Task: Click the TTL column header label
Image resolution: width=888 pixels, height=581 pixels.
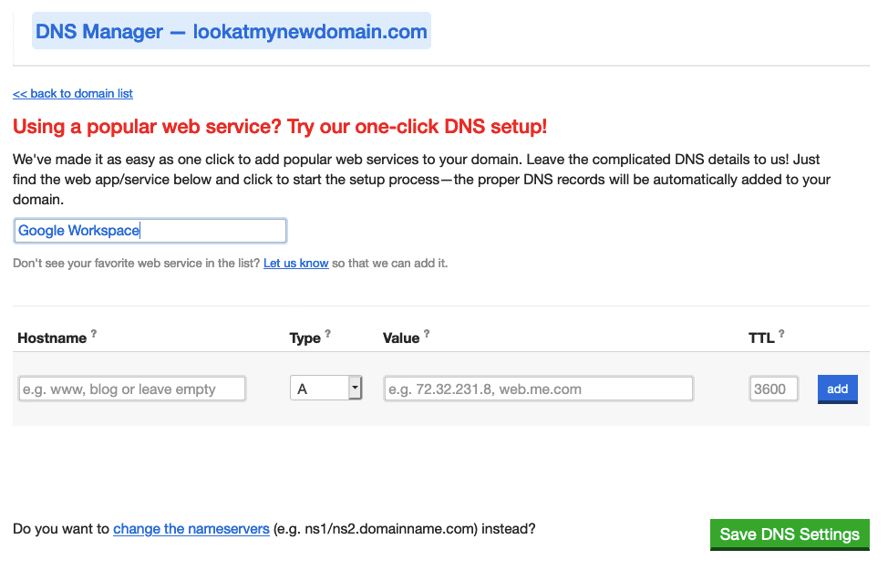Action: (x=761, y=338)
